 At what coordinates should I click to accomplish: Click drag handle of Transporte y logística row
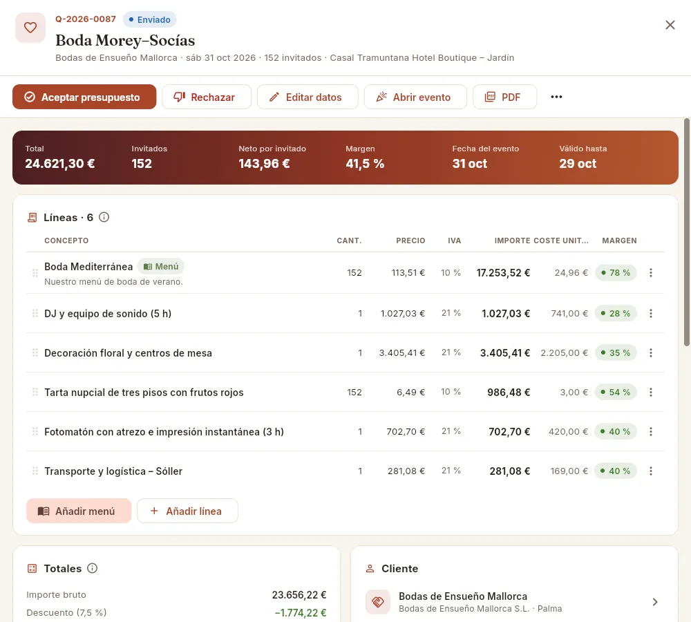(x=35, y=471)
